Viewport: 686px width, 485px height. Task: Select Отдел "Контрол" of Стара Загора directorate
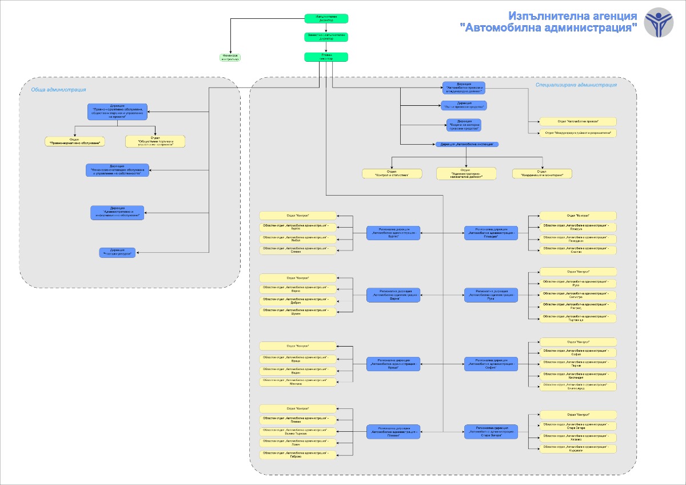pyautogui.click(x=579, y=415)
